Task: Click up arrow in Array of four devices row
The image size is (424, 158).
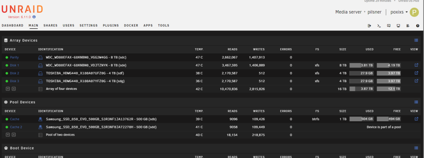Action: pos(14,89)
